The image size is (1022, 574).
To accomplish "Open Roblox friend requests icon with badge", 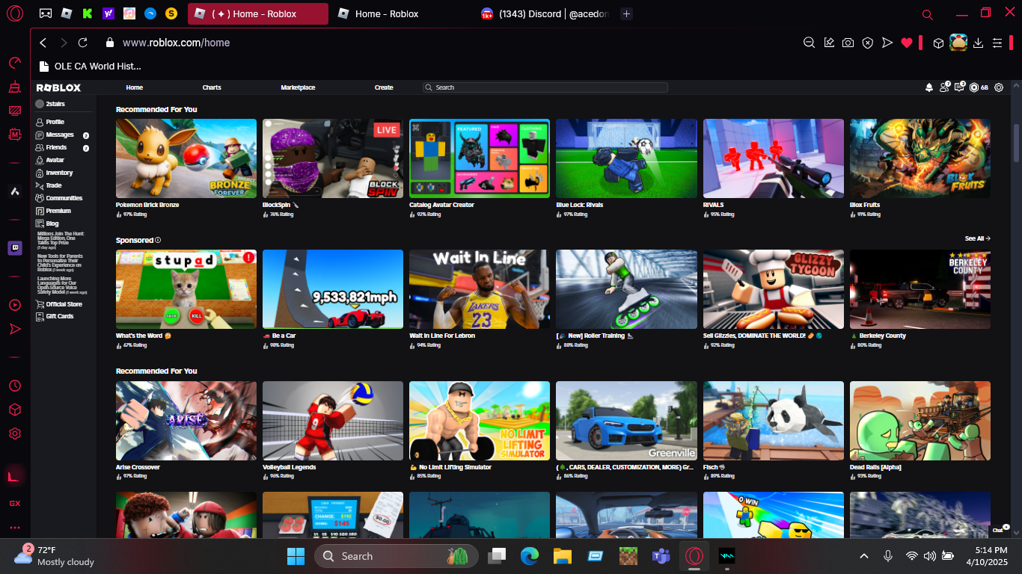I will tap(945, 87).
